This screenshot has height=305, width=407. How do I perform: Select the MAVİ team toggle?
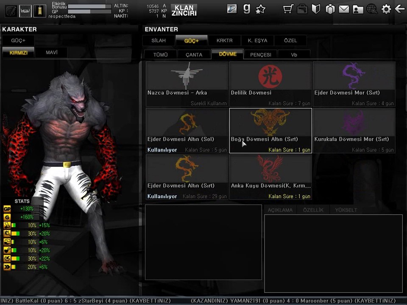coord(51,53)
